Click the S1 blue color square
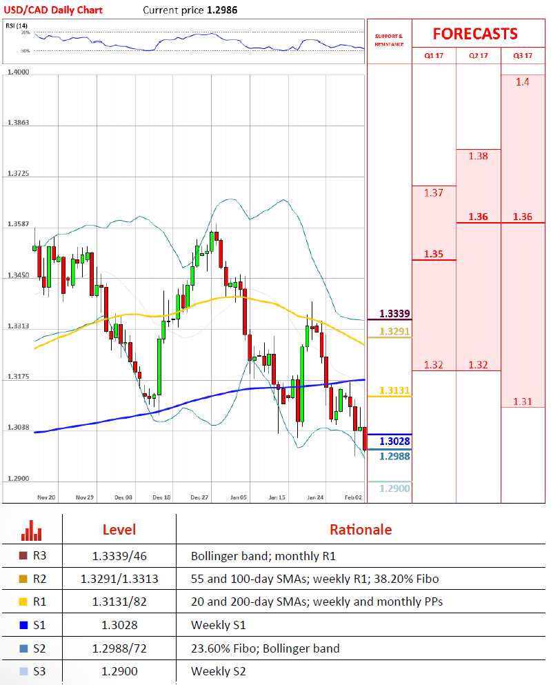551x685 pixels. point(25,625)
